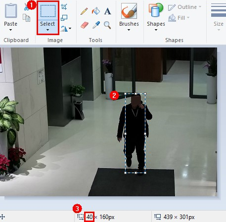The image size is (226, 222).
Task: Open the Outline shape menu
Action: [x=184, y=7]
